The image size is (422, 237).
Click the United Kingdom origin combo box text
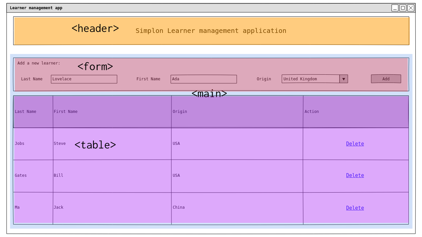coord(311,79)
